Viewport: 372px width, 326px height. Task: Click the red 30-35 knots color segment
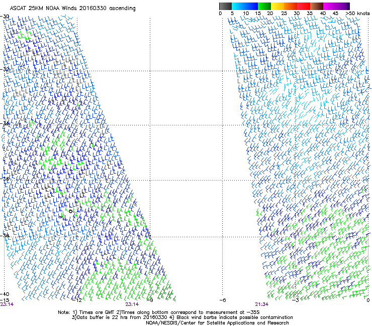tap(304, 6)
